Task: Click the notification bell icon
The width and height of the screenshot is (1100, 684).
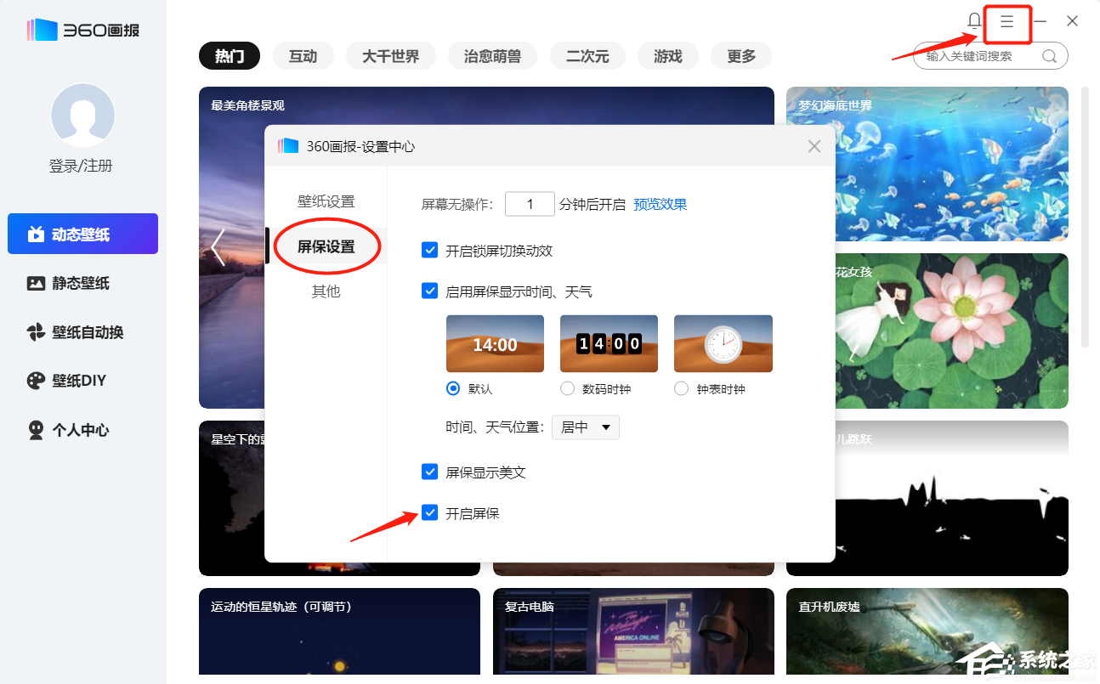Action: pyautogui.click(x=974, y=21)
